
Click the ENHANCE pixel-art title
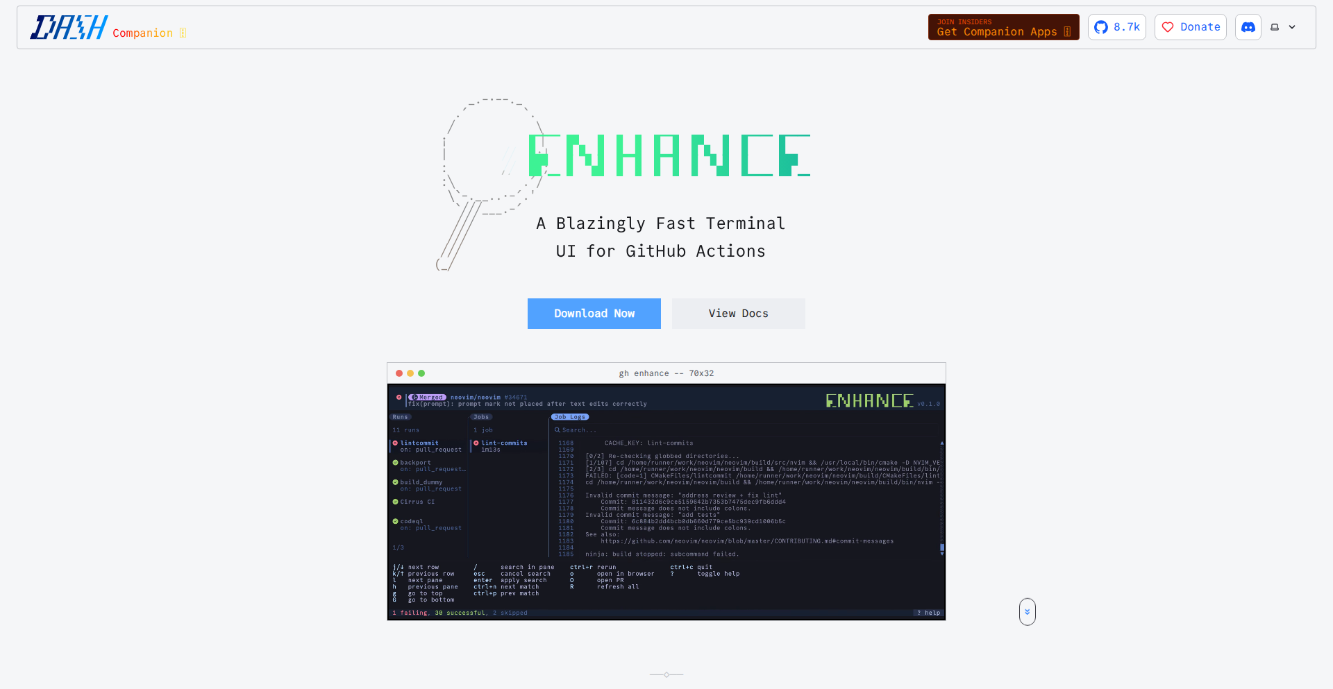669,155
